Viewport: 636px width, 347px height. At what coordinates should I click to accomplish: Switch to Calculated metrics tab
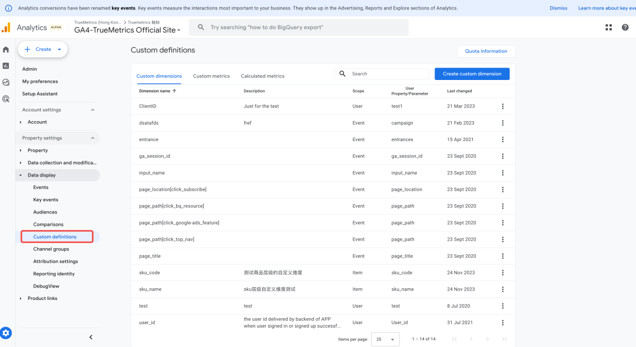tap(263, 76)
